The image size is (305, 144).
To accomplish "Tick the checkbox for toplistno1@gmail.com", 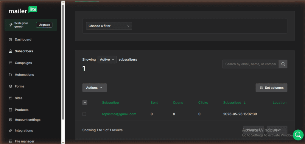I will pyautogui.click(x=84, y=114).
